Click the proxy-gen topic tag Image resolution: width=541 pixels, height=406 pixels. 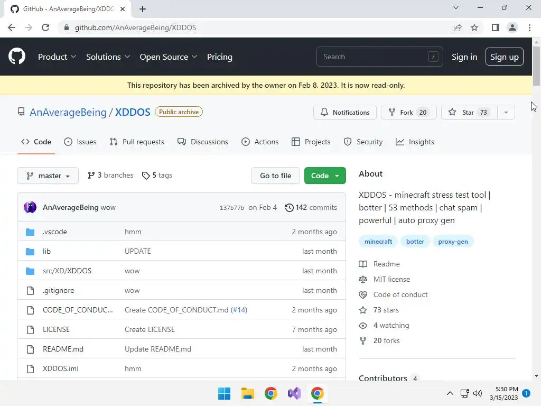pos(453,242)
